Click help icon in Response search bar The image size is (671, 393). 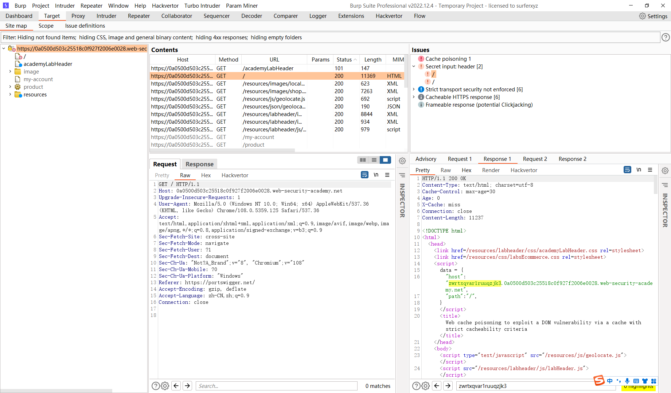click(x=416, y=386)
